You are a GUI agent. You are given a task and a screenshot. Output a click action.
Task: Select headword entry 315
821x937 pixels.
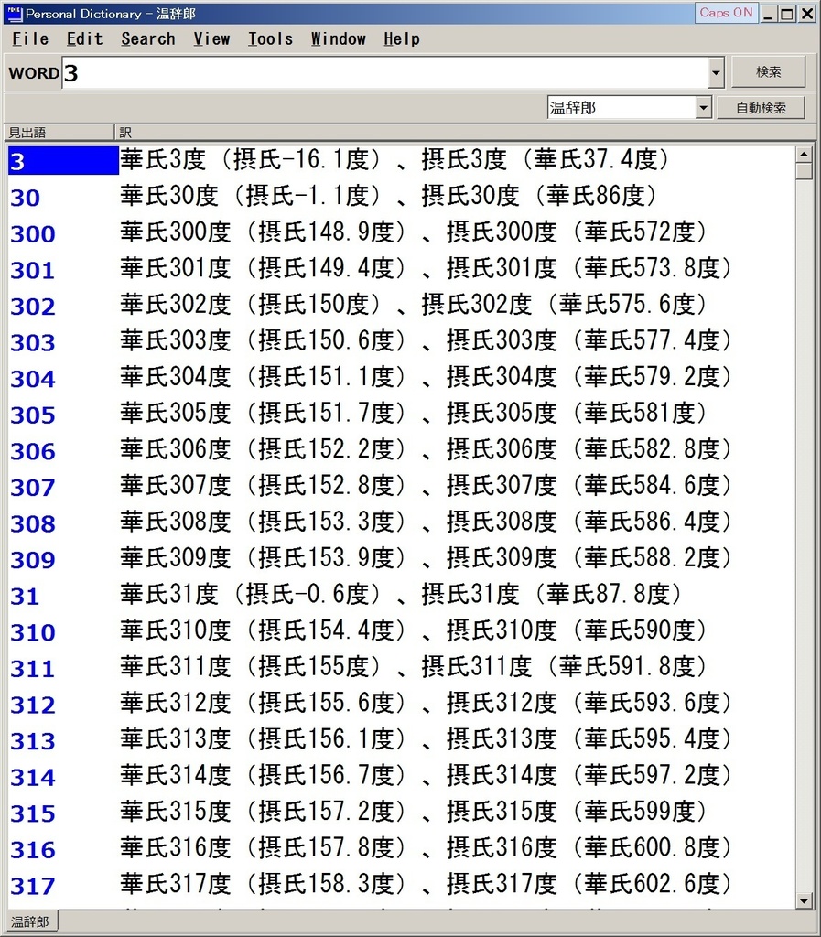33,813
